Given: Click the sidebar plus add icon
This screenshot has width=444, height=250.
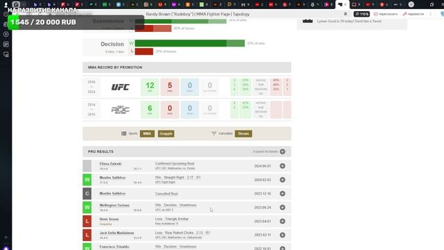Looking at the screenshot, I should click(x=6, y=237).
